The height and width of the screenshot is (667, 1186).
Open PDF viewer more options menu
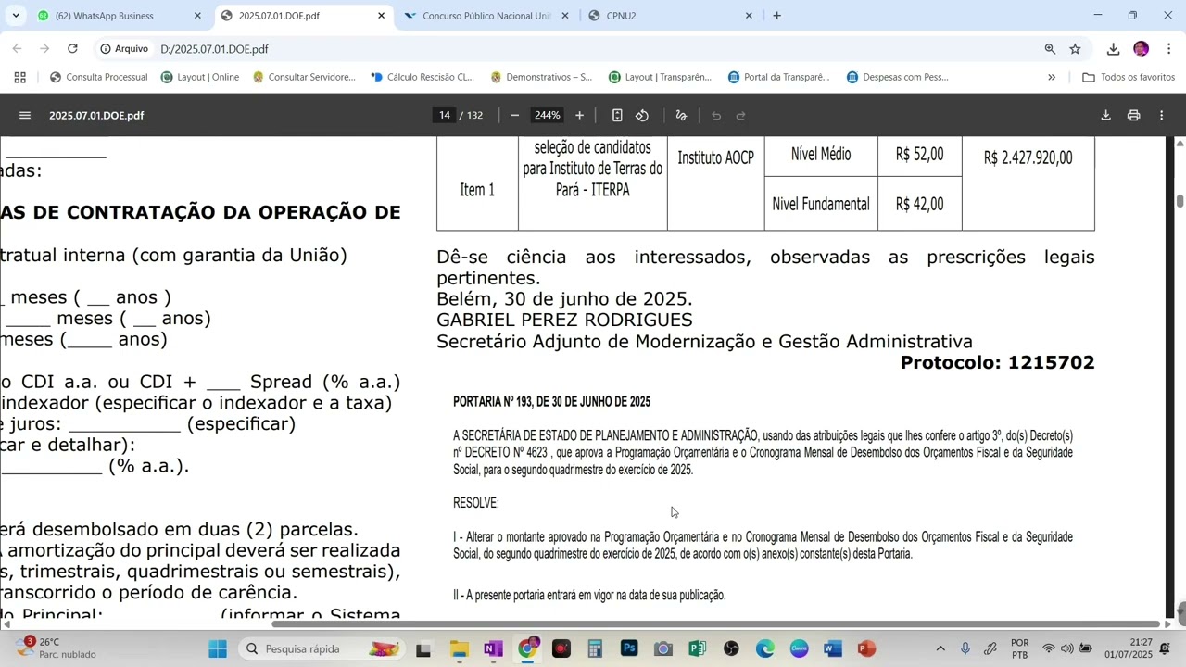pyautogui.click(x=1161, y=116)
